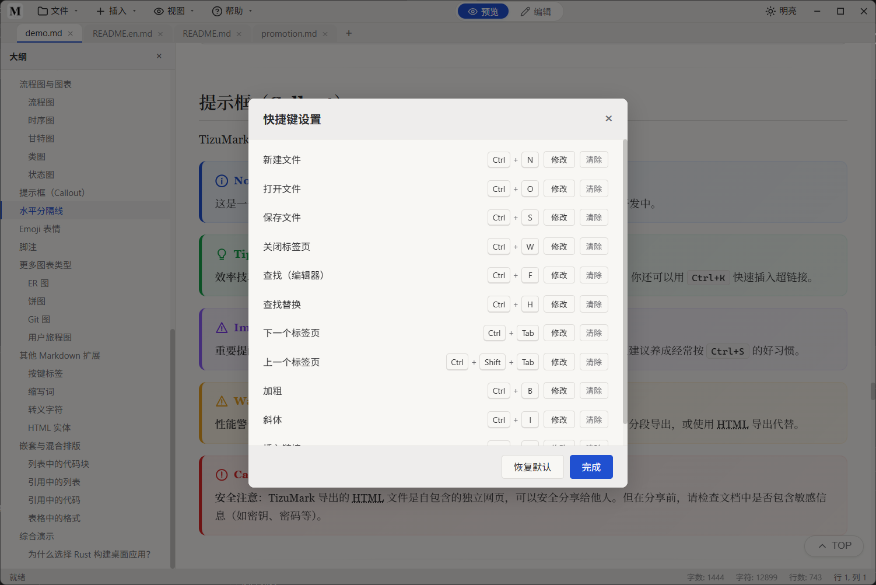Switch to 预览 mode
876x585 pixels.
pos(483,12)
